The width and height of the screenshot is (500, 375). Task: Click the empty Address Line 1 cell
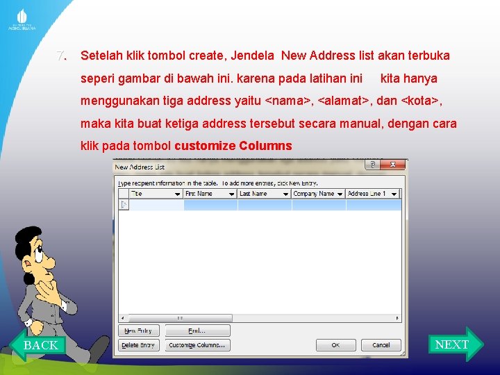(374, 205)
